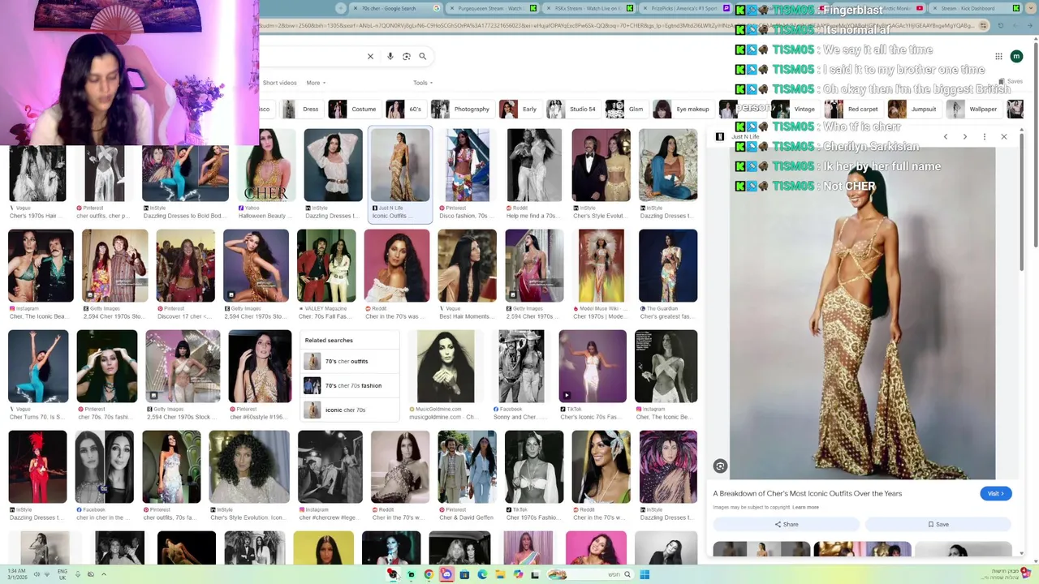Open 'Cher Turns 70. Is S...' Vogue thumbnail
The width and height of the screenshot is (1039, 584).
click(37, 367)
